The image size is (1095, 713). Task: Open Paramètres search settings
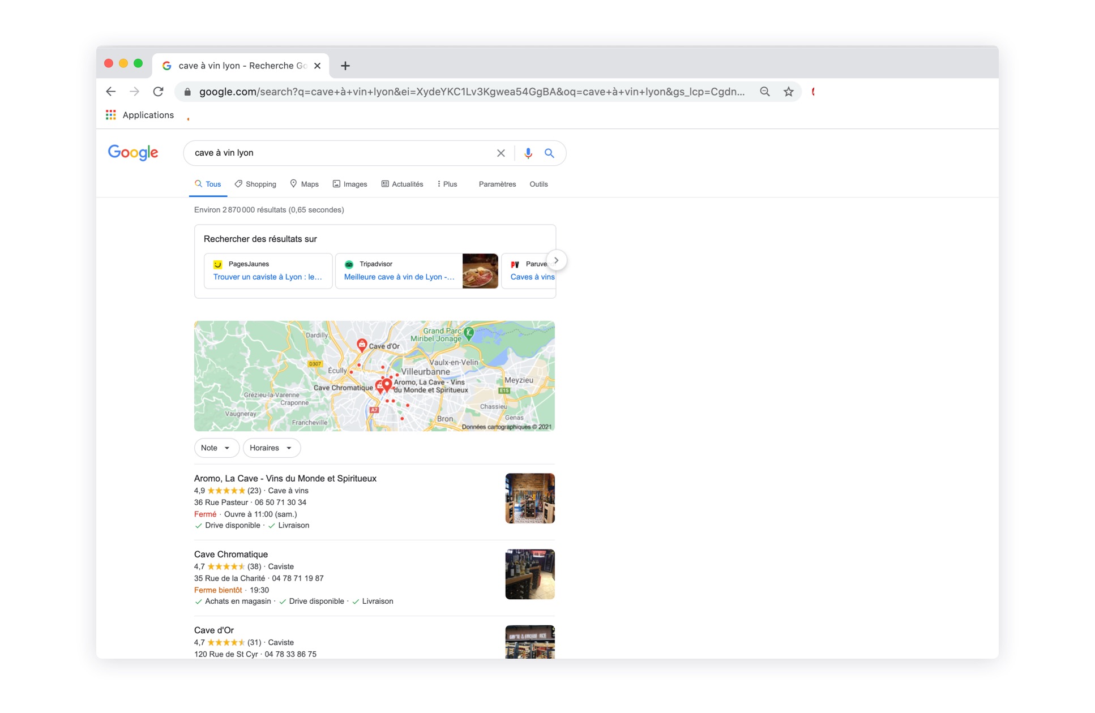point(497,184)
